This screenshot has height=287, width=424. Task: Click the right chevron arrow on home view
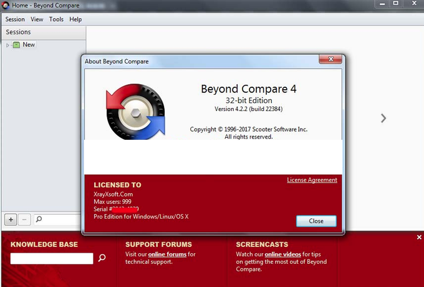tap(383, 118)
